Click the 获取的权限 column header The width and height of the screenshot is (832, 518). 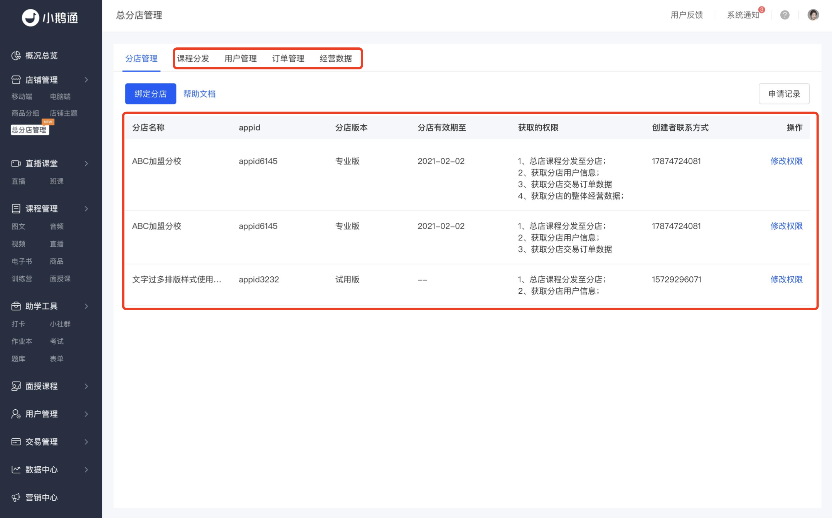538,128
